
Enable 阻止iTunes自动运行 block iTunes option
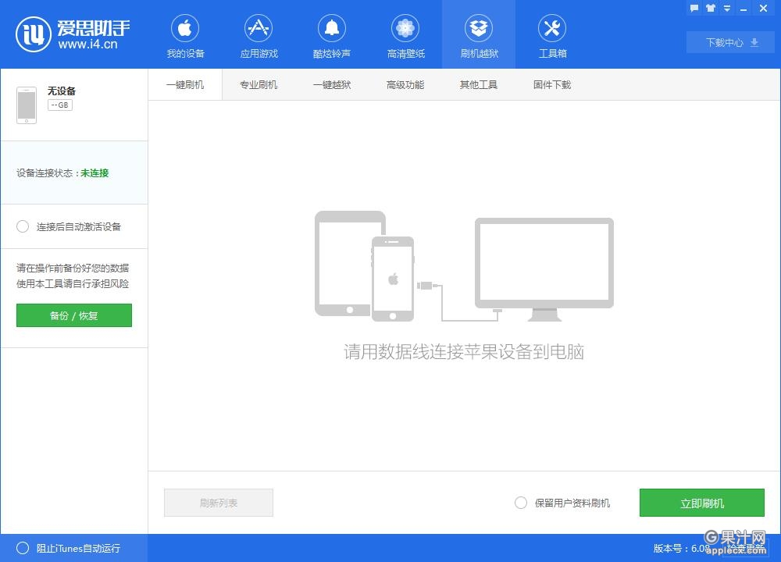(x=23, y=549)
